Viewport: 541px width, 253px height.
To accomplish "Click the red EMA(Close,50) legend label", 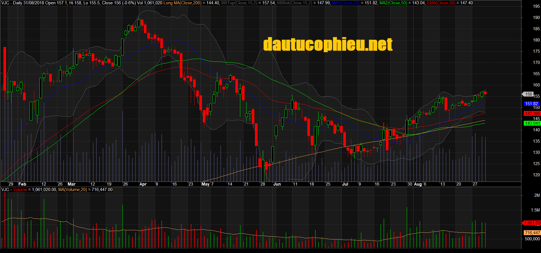I will (x=441, y=3).
